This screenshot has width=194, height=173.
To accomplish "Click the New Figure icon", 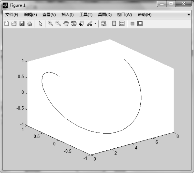I will click(x=7, y=24).
